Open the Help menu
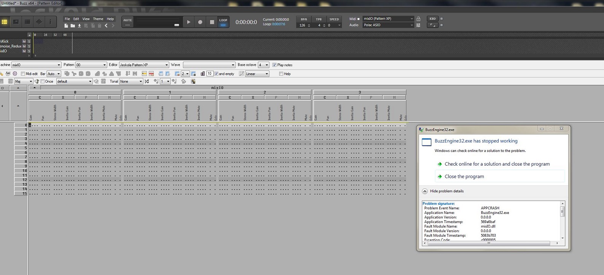Screen dimensions: 604x275 (110, 19)
